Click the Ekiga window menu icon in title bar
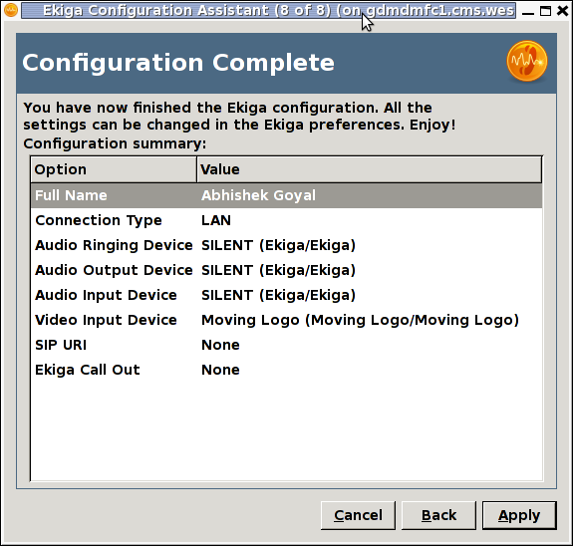Image resolution: width=573 pixels, height=546 pixels. pos(11,10)
